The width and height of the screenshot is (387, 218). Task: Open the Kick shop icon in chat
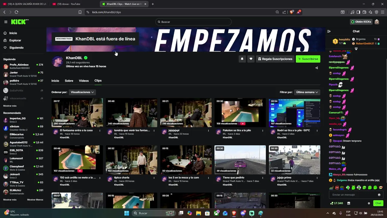[349, 203]
